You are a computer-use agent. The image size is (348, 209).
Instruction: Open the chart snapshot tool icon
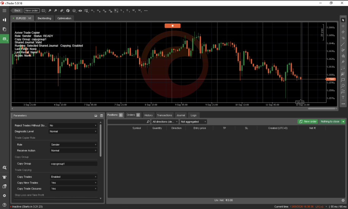pyautogui.click(x=86, y=11)
